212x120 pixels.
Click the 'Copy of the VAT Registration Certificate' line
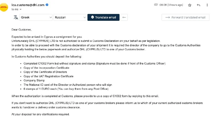click(48, 76)
